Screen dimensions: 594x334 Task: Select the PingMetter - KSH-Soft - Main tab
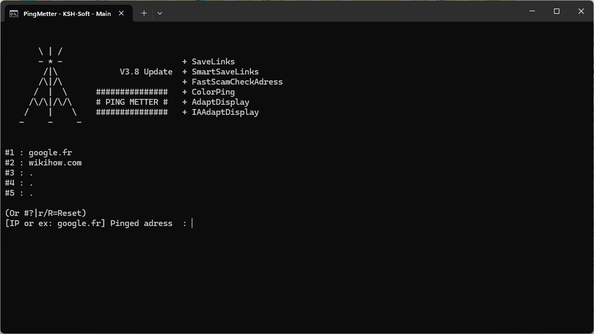[67, 14]
